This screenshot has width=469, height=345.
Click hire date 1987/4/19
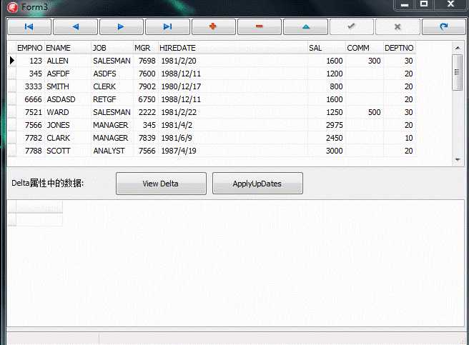pos(232,151)
